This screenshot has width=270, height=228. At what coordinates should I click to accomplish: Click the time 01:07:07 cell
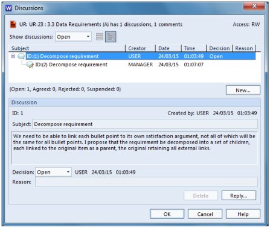(x=194, y=65)
